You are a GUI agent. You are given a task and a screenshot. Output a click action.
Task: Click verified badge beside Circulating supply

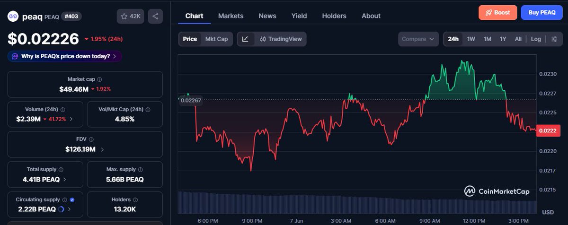(72, 199)
